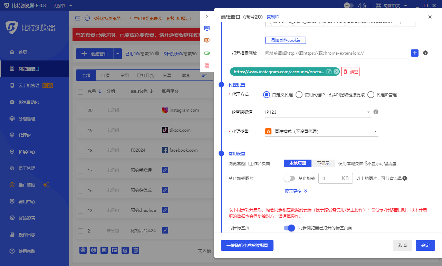The image size is (442, 266).
Task: Click the TikTok icon on row 19
Action: (165, 130)
